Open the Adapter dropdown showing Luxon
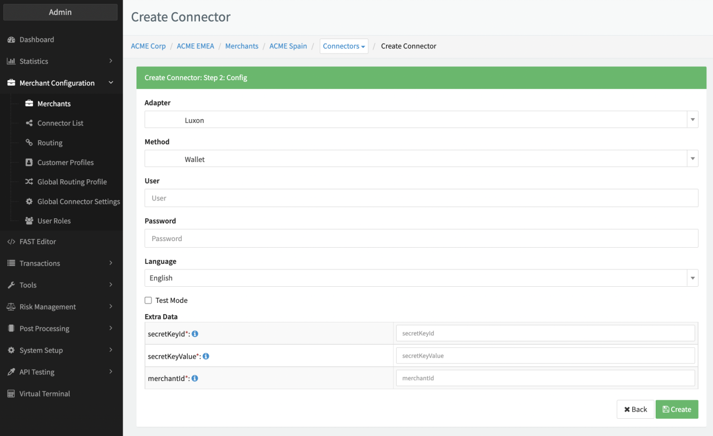 click(421, 120)
